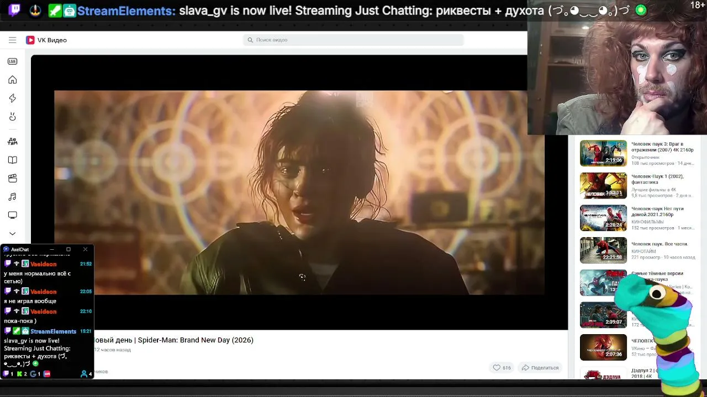Click the Twitch logo in top ticker
Viewport: 707px width, 397px height.
tap(15, 10)
